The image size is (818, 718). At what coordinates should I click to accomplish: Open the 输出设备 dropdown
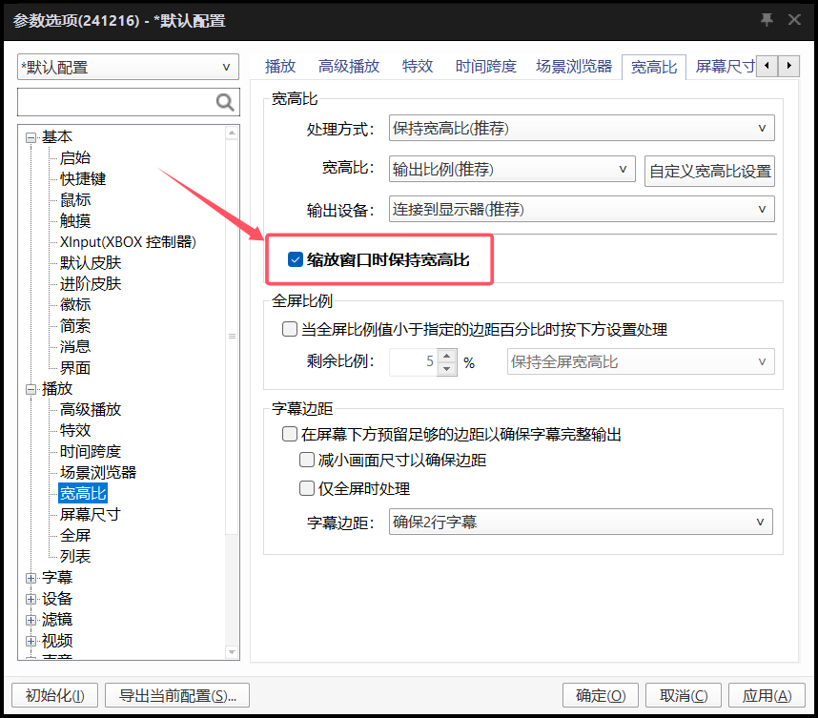pos(582,209)
